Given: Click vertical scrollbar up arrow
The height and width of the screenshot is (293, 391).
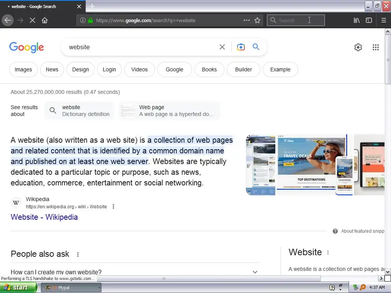Looking at the screenshot, I should (x=388, y=32).
